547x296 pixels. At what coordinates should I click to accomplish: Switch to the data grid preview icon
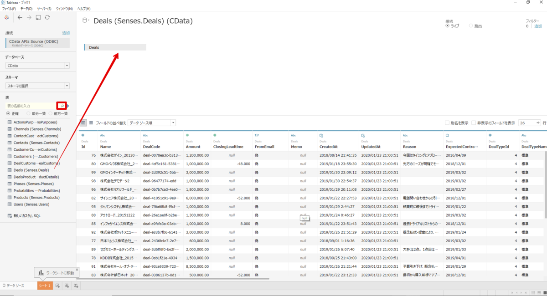pyautogui.click(x=83, y=122)
